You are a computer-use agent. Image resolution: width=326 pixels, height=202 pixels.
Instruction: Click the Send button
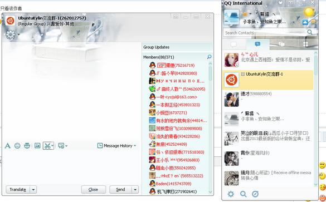120,190
